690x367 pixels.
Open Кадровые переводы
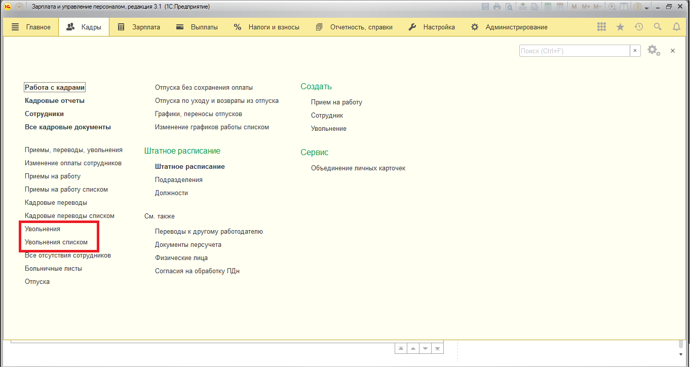[x=56, y=202]
